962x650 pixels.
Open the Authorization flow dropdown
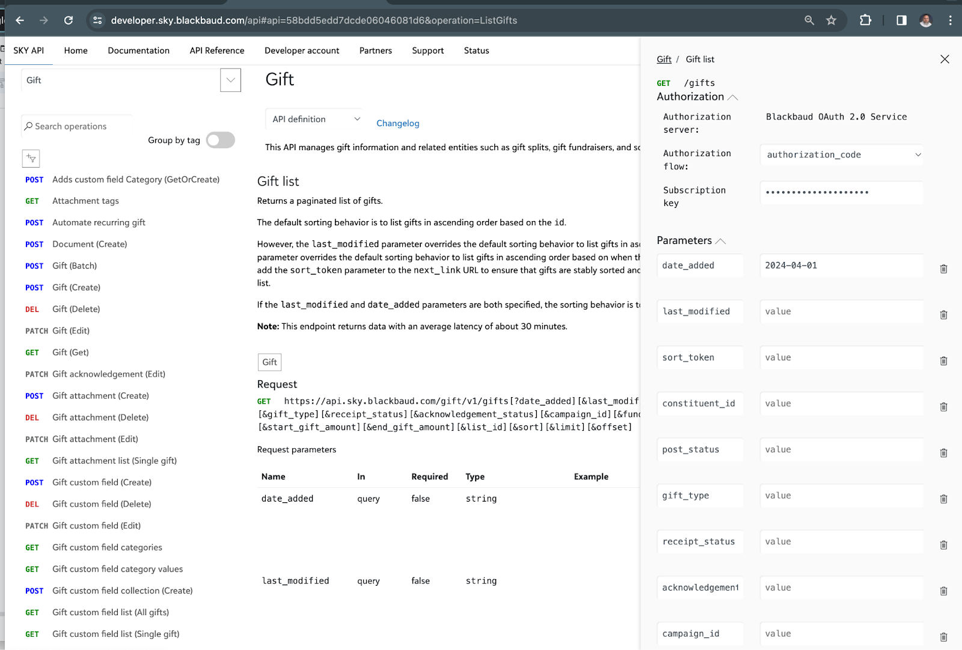pyautogui.click(x=842, y=155)
